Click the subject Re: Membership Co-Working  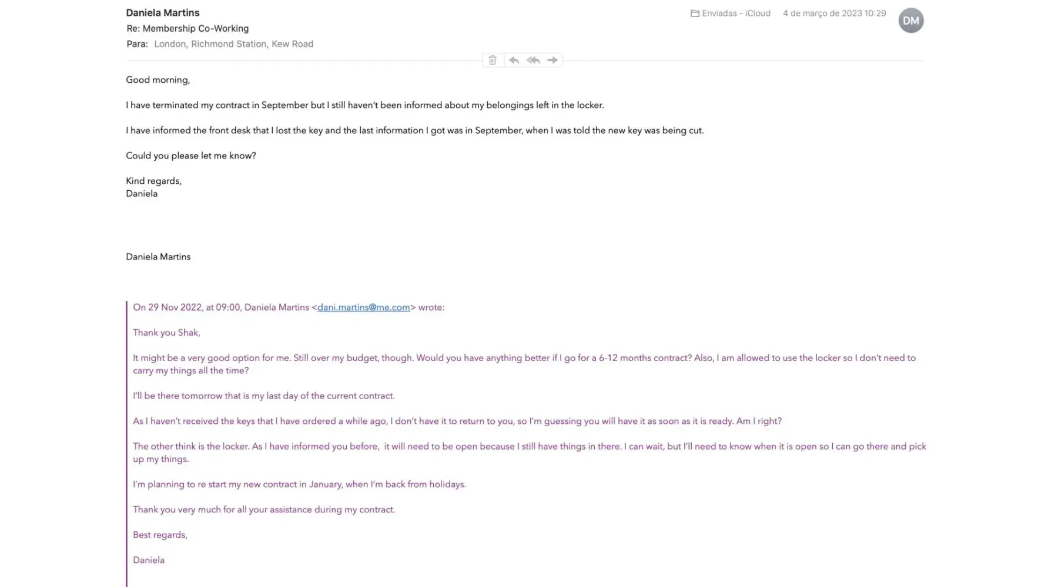(187, 28)
